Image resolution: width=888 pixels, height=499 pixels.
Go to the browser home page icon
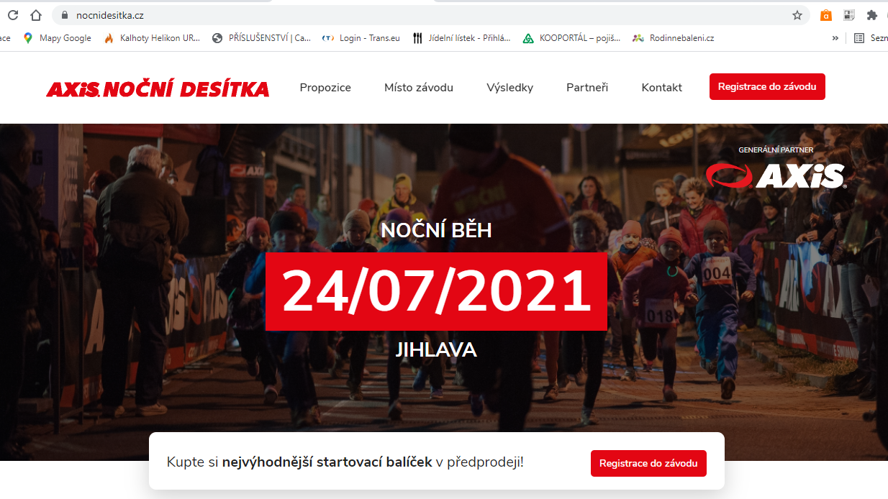tap(36, 15)
